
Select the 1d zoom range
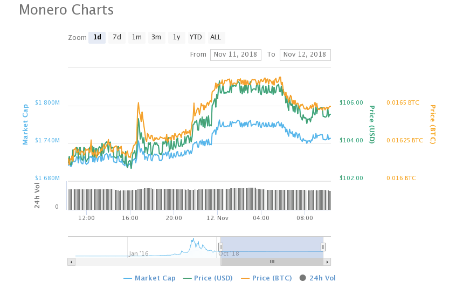pos(97,37)
